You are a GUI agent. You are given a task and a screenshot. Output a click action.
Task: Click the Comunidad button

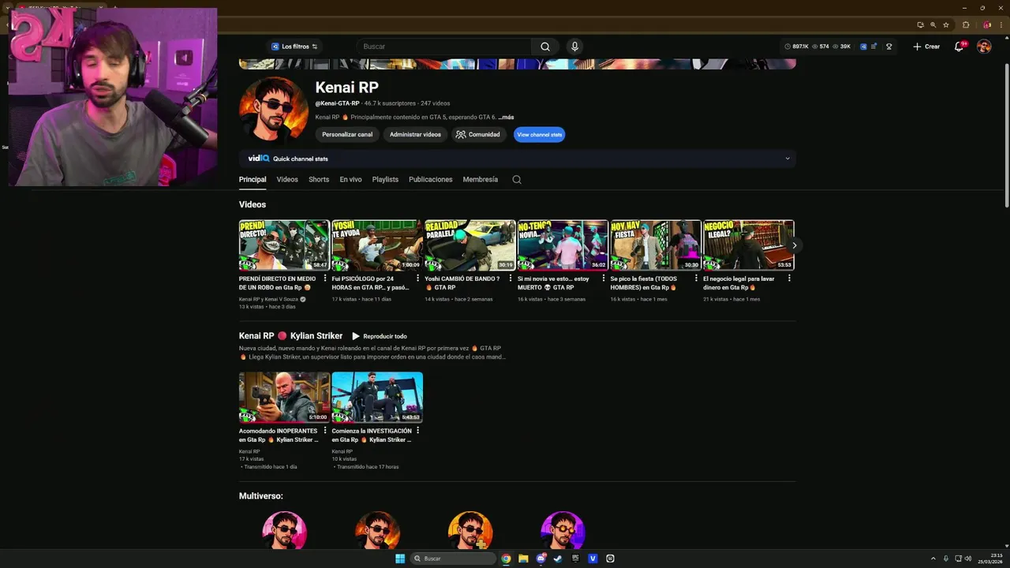477,134
